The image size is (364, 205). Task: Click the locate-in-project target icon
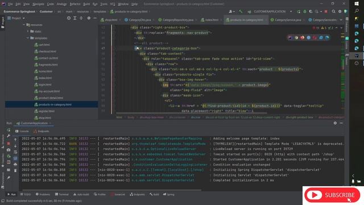pos(69,18)
